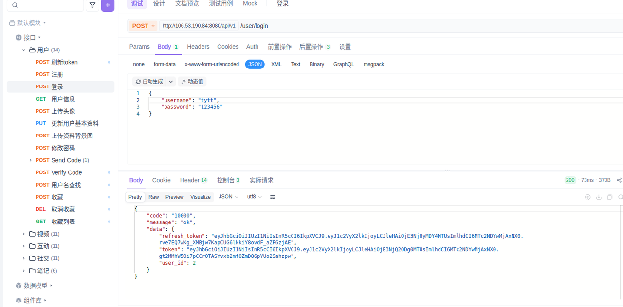Click the copy response icon

coord(609,197)
